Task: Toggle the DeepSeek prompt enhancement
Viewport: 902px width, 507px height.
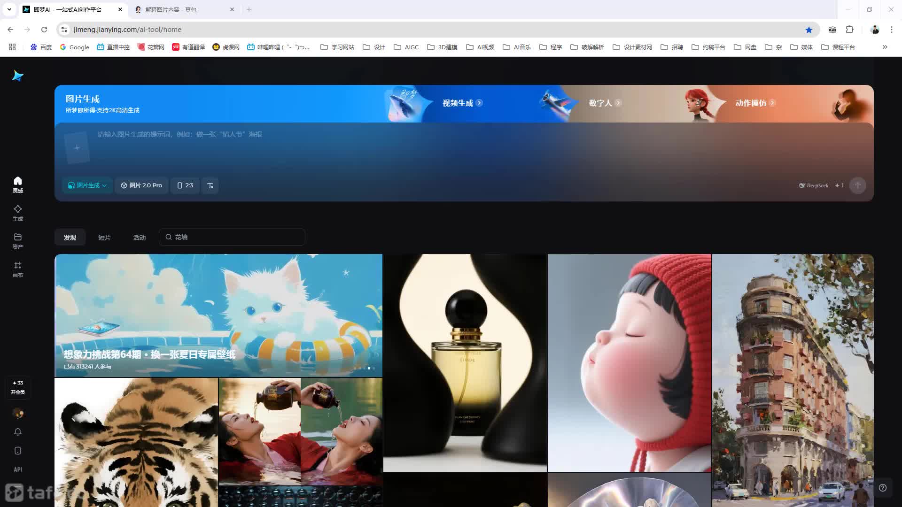Action: (x=814, y=185)
